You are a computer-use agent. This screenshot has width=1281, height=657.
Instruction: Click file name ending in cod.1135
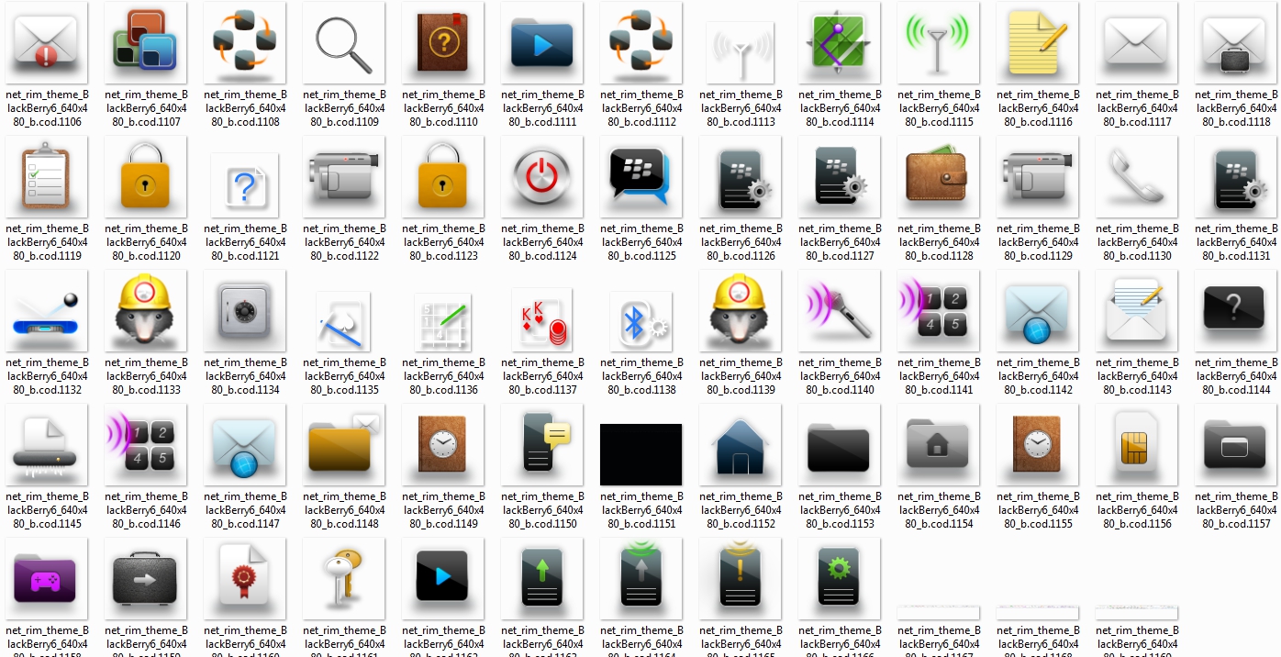[344, 376]
